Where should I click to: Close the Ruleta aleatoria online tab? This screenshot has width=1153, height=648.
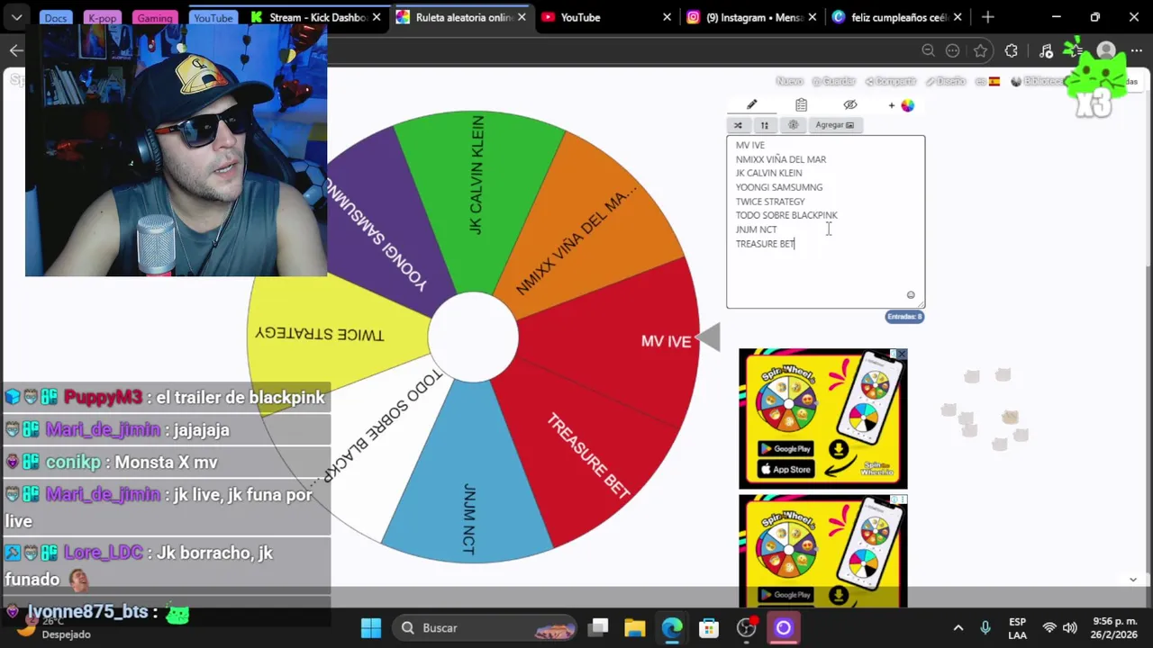click(x=522, y=17)
